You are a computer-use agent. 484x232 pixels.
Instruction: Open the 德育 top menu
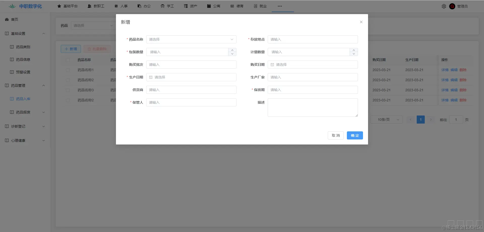point(237,6)
